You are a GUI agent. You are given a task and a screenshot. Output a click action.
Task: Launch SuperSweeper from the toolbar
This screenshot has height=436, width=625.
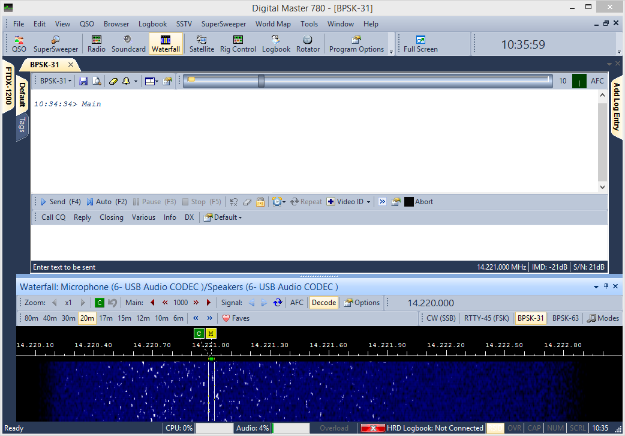click(x=55, y=44)
